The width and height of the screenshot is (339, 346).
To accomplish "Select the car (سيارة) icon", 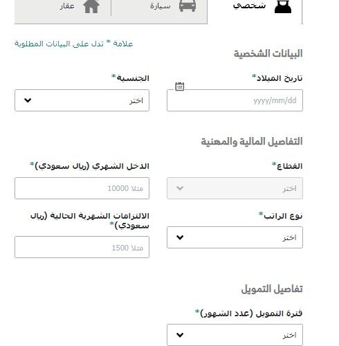I will (x=187, y=6).
